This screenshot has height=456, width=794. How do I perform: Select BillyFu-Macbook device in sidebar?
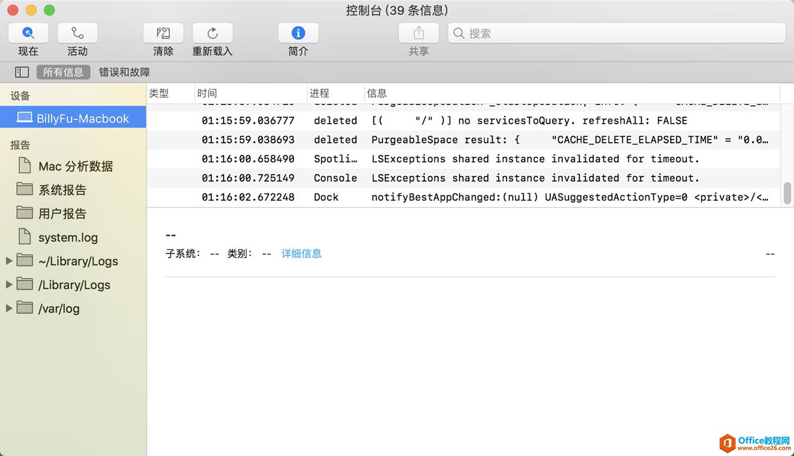coord(73,118)
